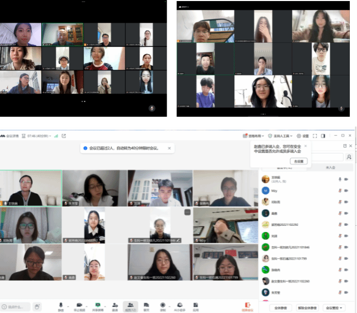Open the manage members item in toolbar
This screenshot has height=313, width=357.
131,305
